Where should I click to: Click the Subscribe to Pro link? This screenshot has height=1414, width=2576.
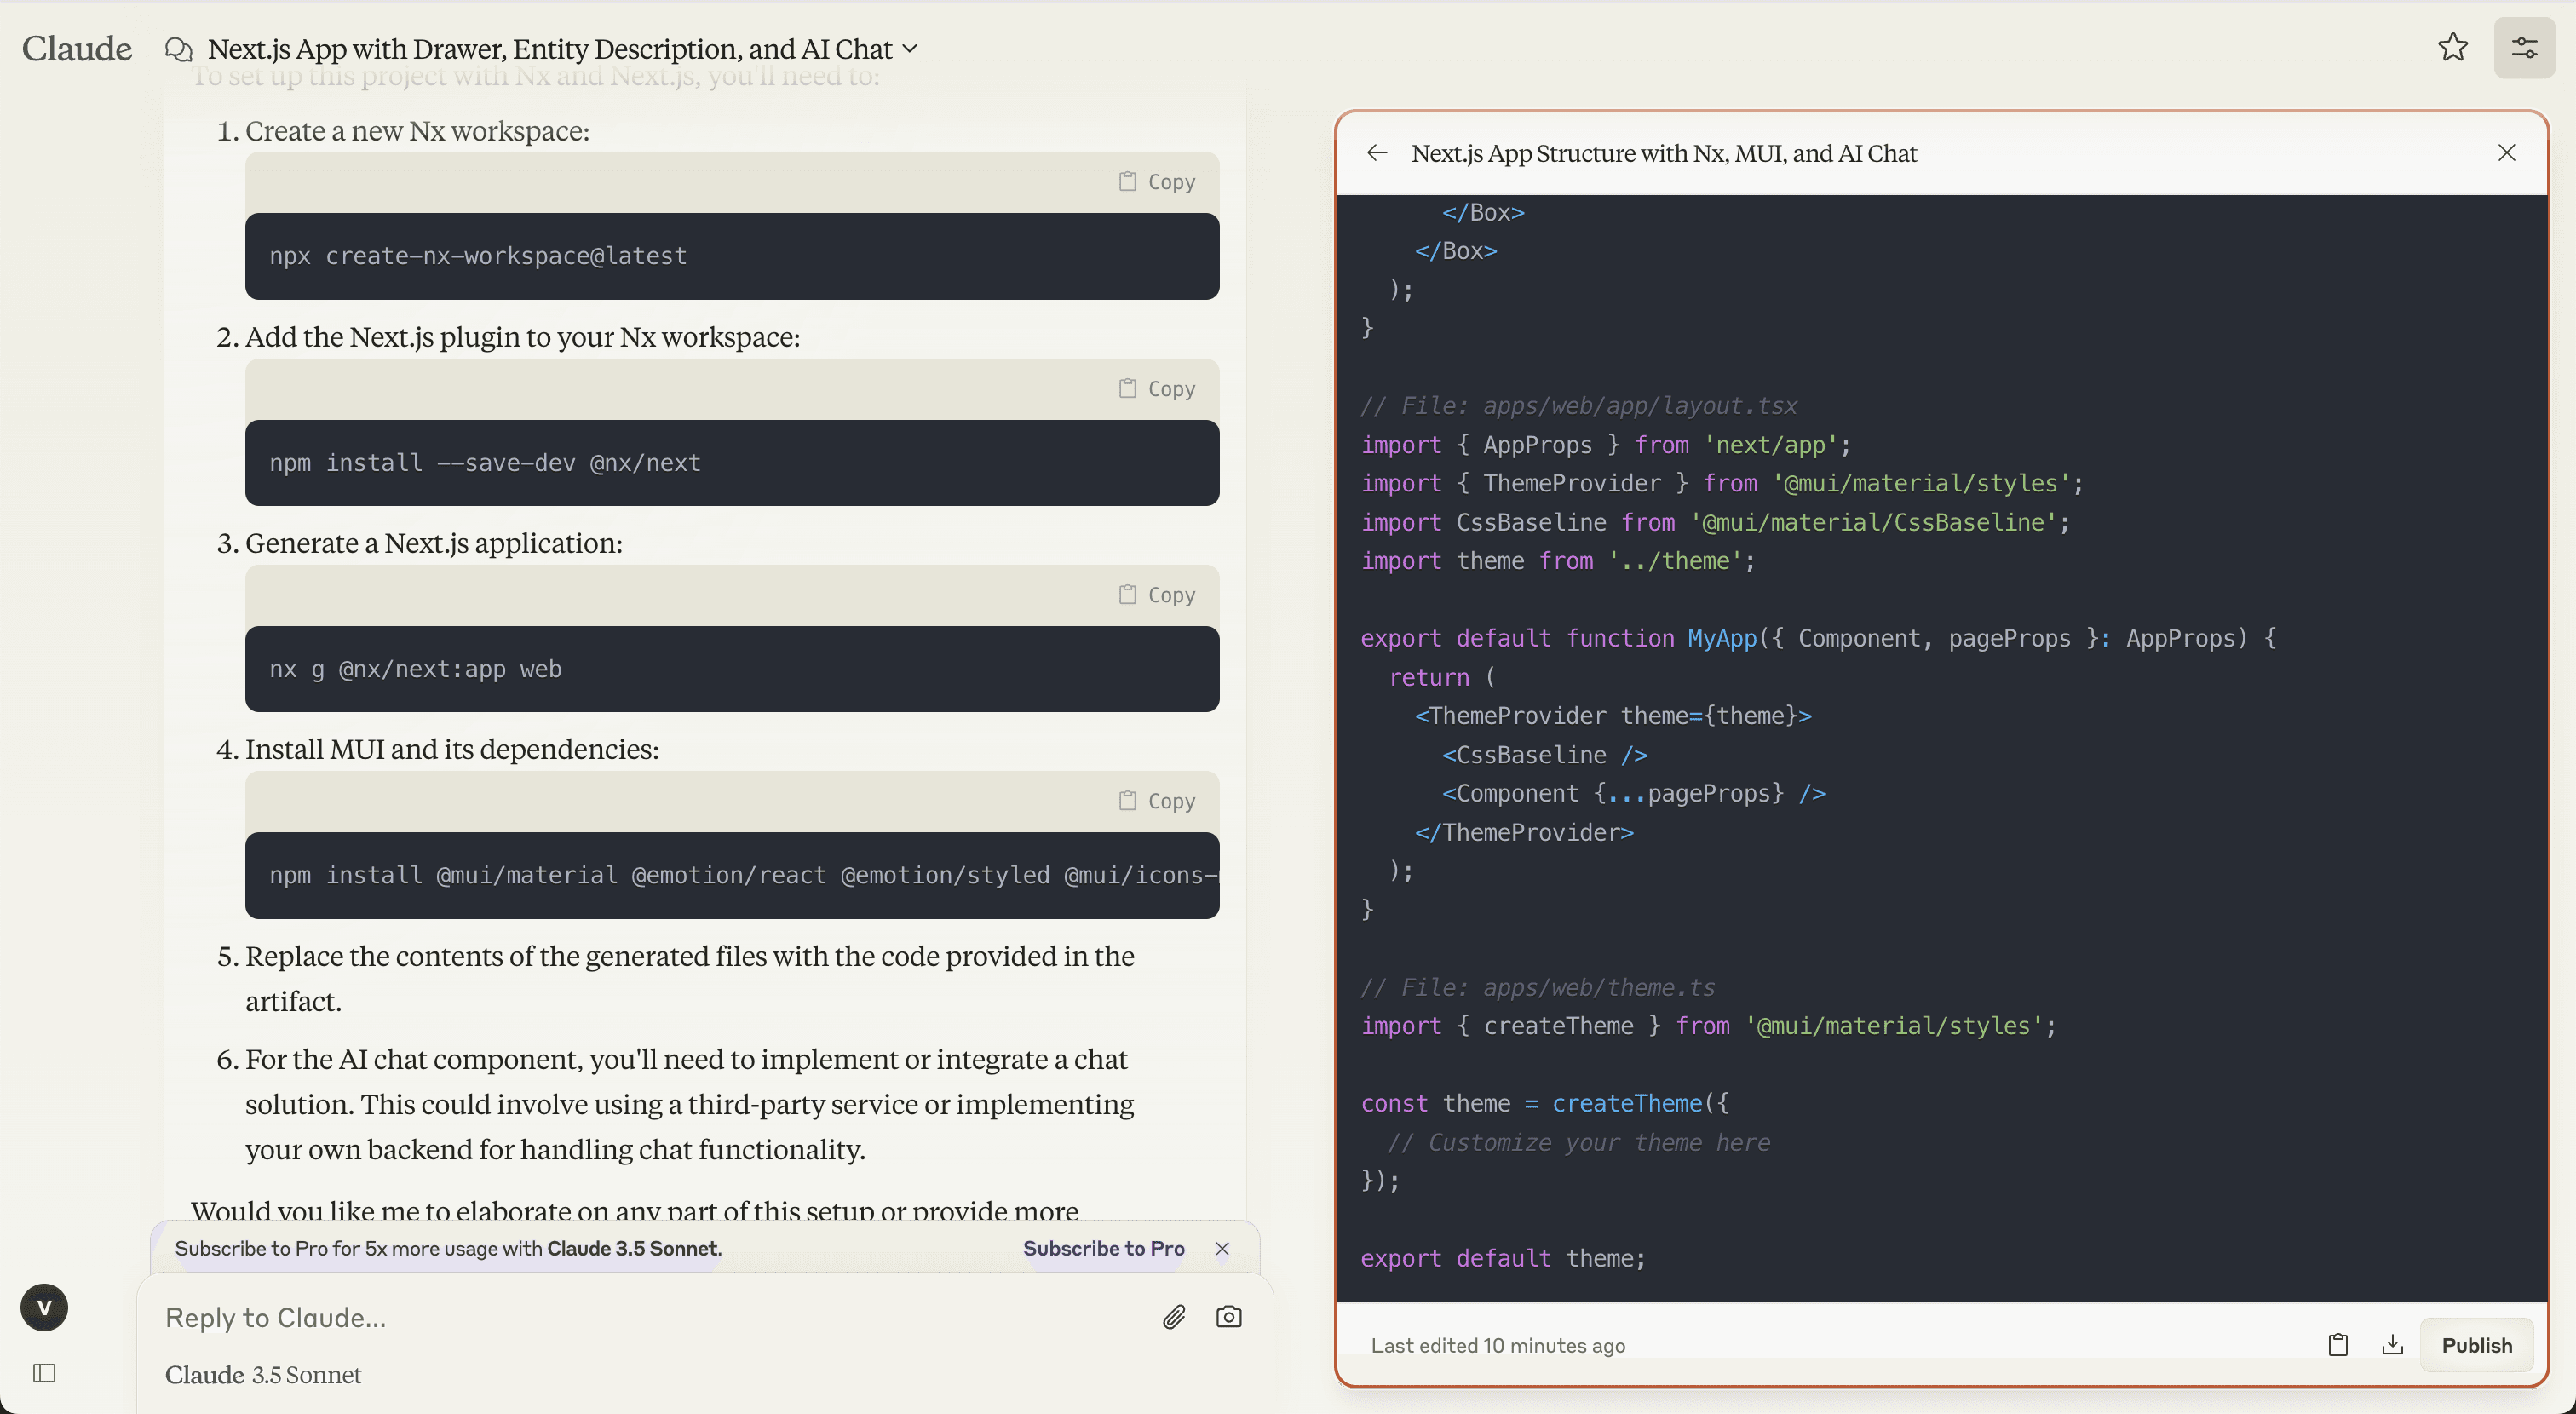point(1103,1248)
